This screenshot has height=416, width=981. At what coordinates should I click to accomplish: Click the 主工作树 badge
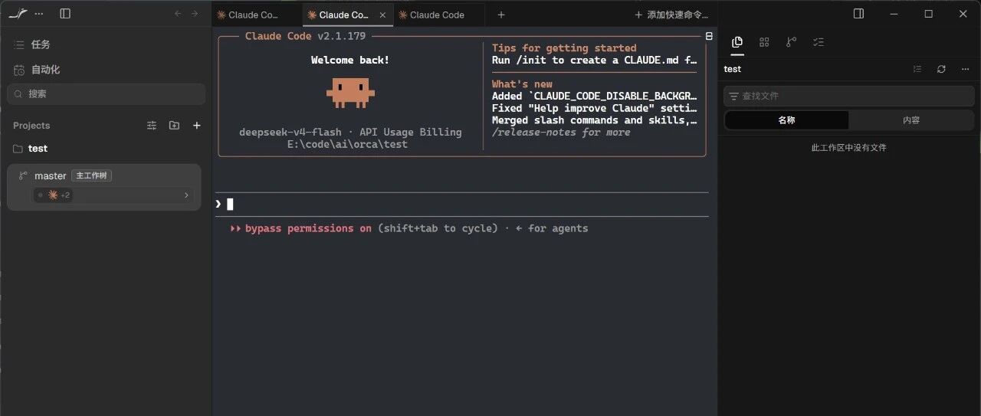[x=92, y=175]
